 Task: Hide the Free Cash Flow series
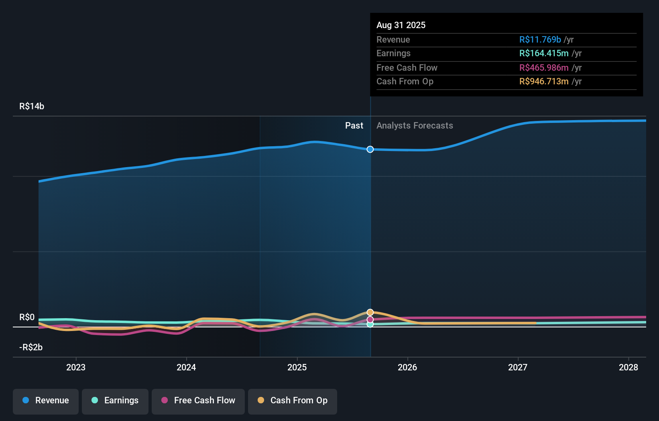pyautogui.click(x=198, y=401)
